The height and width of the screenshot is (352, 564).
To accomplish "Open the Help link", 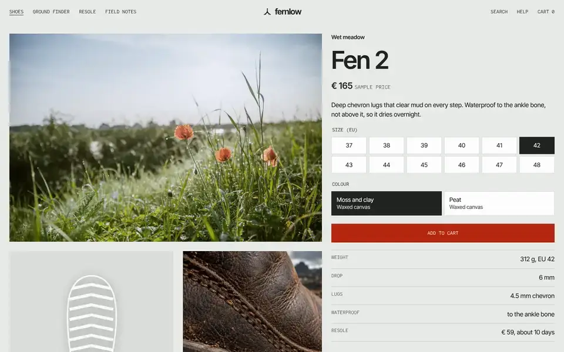I will tap(522, 12).
